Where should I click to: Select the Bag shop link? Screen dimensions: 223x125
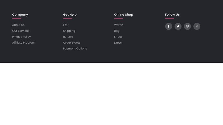(x=117, y=31)
